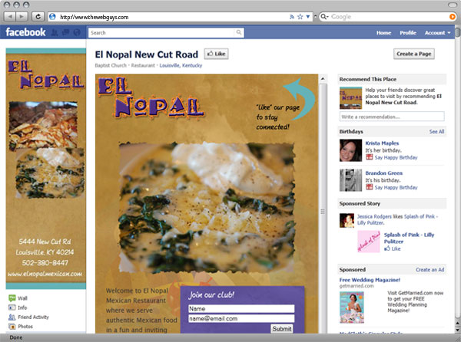461x342 pixels.
Task: Click the RSS feed icon in address bar
Action: click(x=292, y=17)
